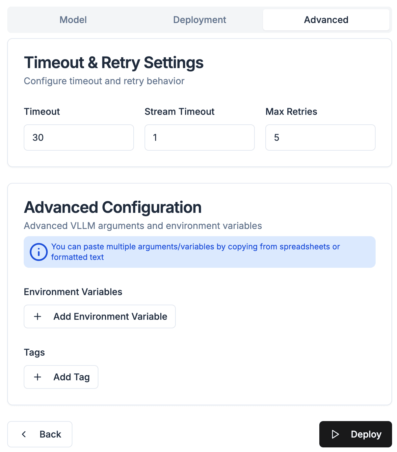
Task: Click the blue paste multiple arguments info banner
Action: point(199,252)
